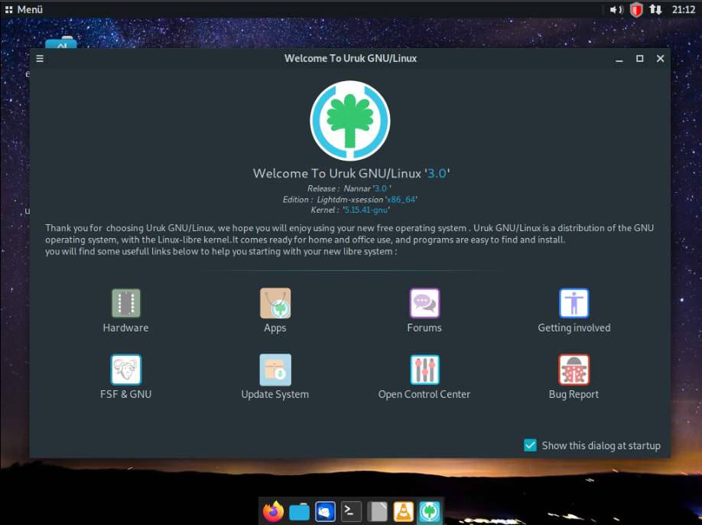Open the Control Center sliders icon
Image resolution: width=702 pixels, height=525 pixels.
click(424, 370)
